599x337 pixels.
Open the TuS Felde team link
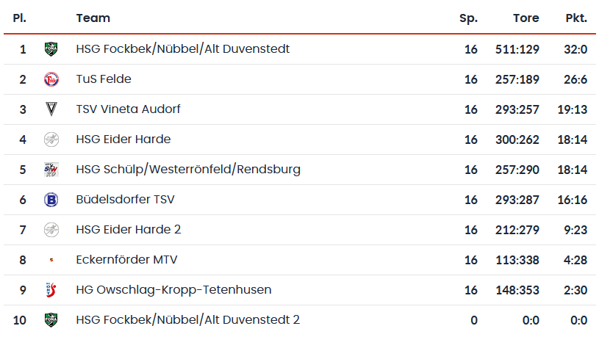[104, 79]
